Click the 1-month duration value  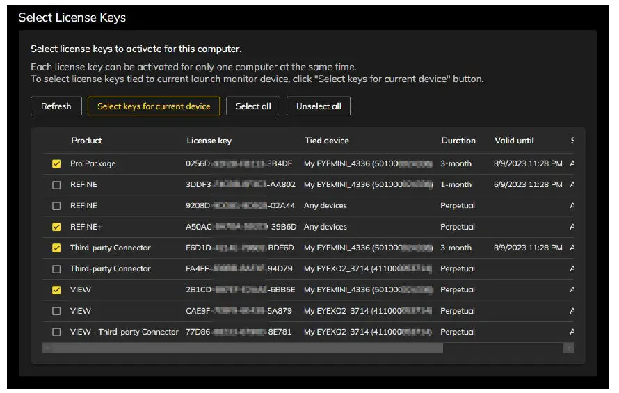pyautogui.click(x=456, y=184)
